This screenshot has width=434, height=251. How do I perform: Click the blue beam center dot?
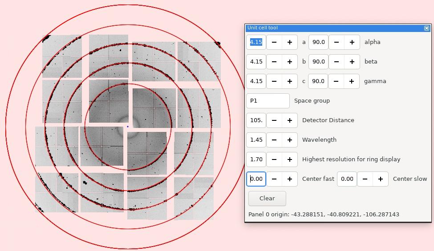[x=128, y=127]
